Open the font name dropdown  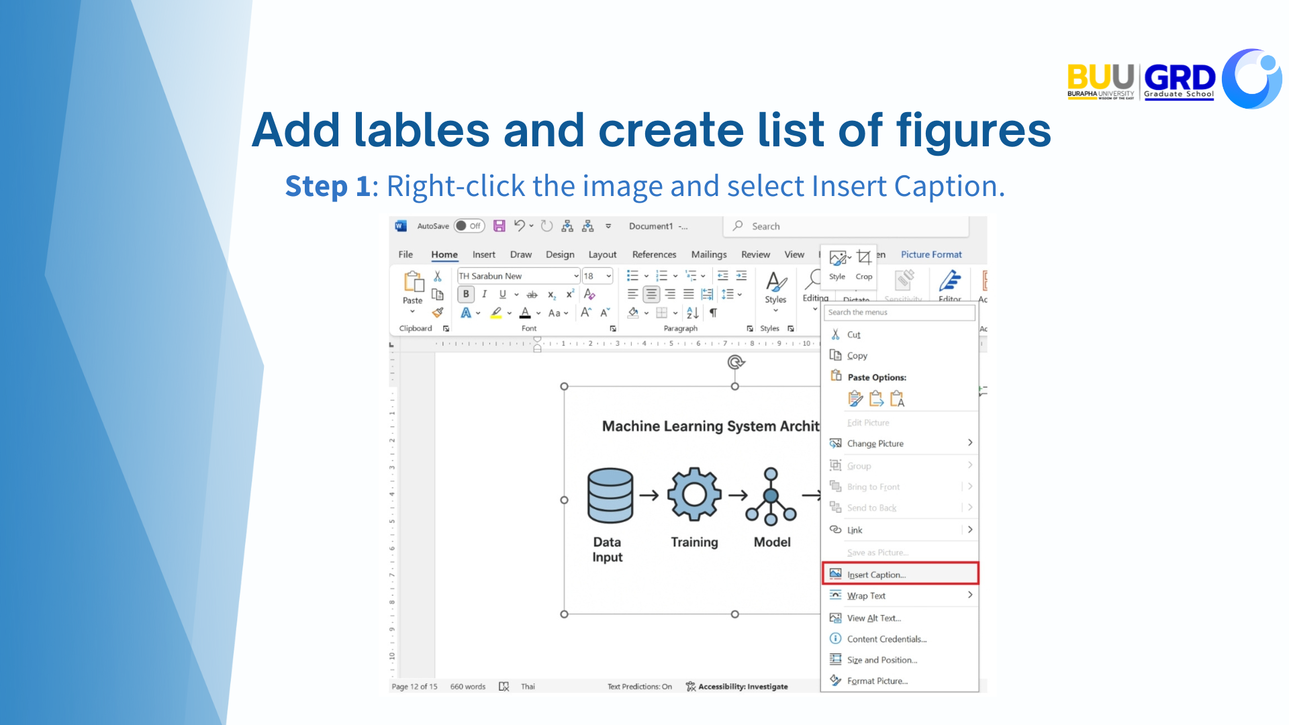(576, 276)
